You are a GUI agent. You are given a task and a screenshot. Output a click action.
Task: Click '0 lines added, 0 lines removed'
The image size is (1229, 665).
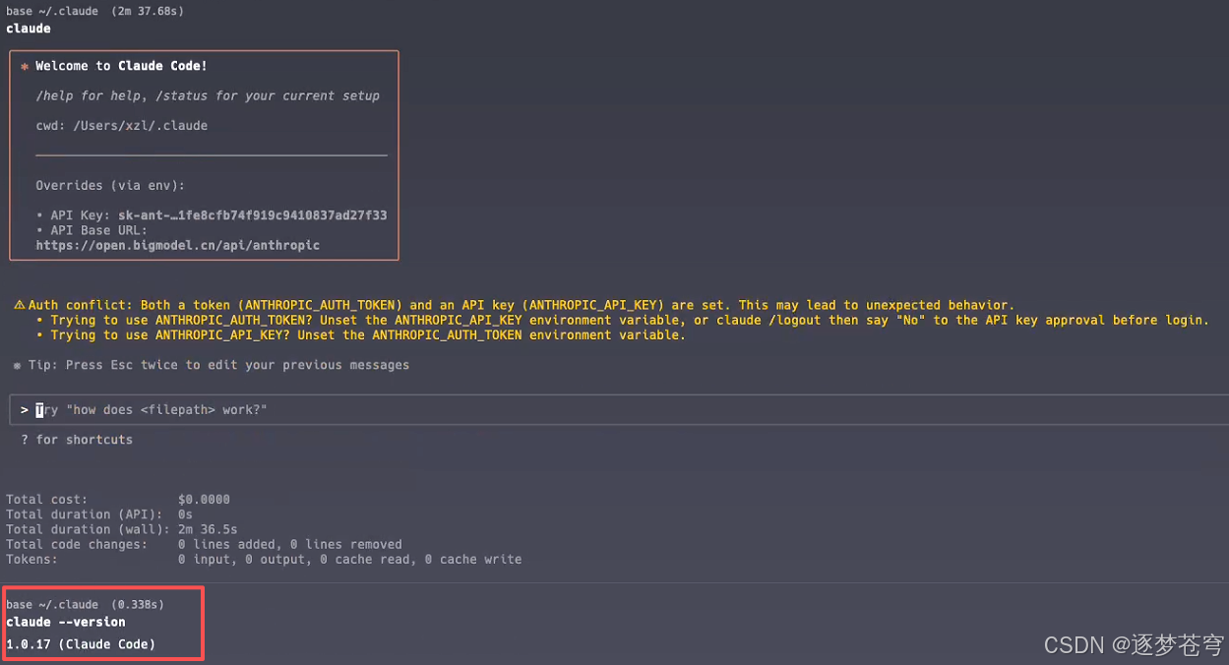click(290, 544)
